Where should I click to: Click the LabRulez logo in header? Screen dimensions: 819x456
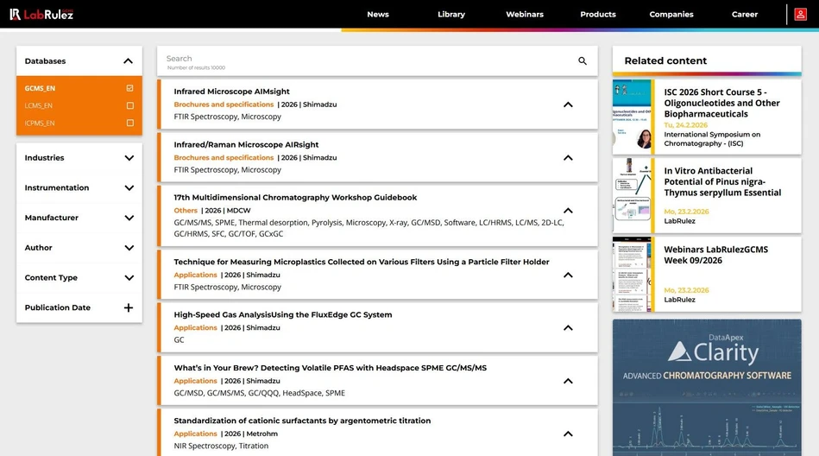pyautogui.click(x=41, y=14)
